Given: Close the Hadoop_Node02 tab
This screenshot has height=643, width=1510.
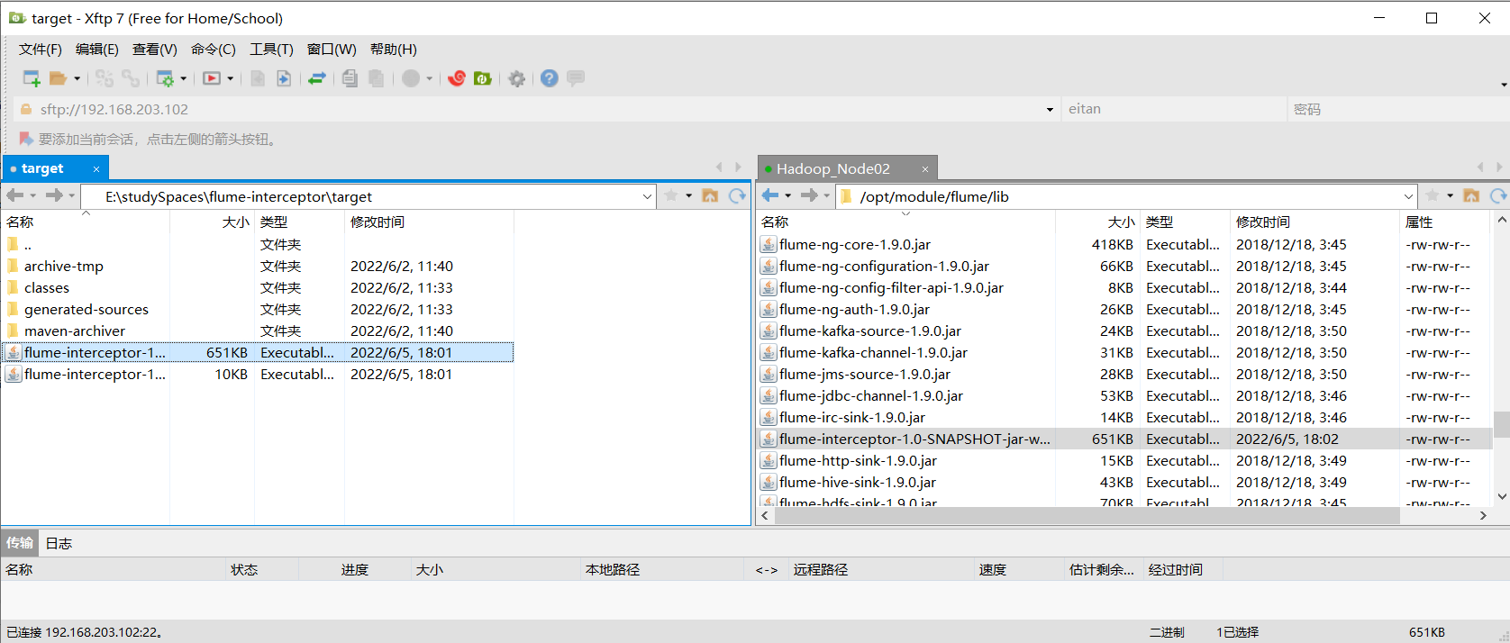Looking at the screenshot, I should (x=924, y=169).
